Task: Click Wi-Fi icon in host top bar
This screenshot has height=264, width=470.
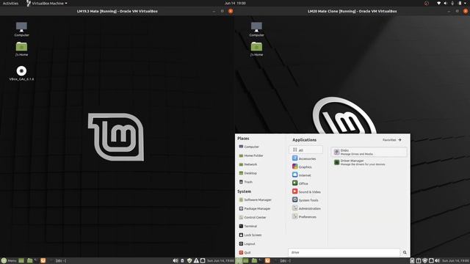Action: pos(439,3)
